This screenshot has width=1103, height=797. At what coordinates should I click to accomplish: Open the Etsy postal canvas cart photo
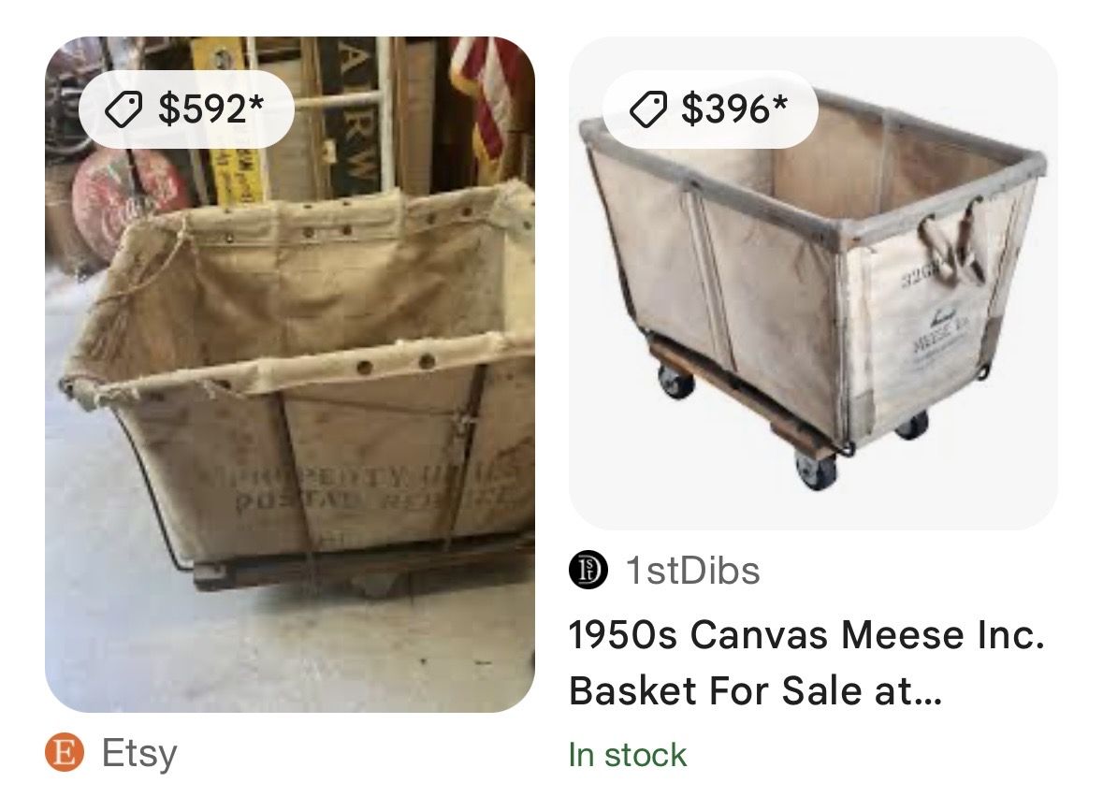(x=290, y=421)
